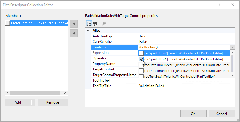Image resolution: width=240 pixels, height=122 pixels.
Task: Click the AutoToolTip value True
Action: pos(187,36)
